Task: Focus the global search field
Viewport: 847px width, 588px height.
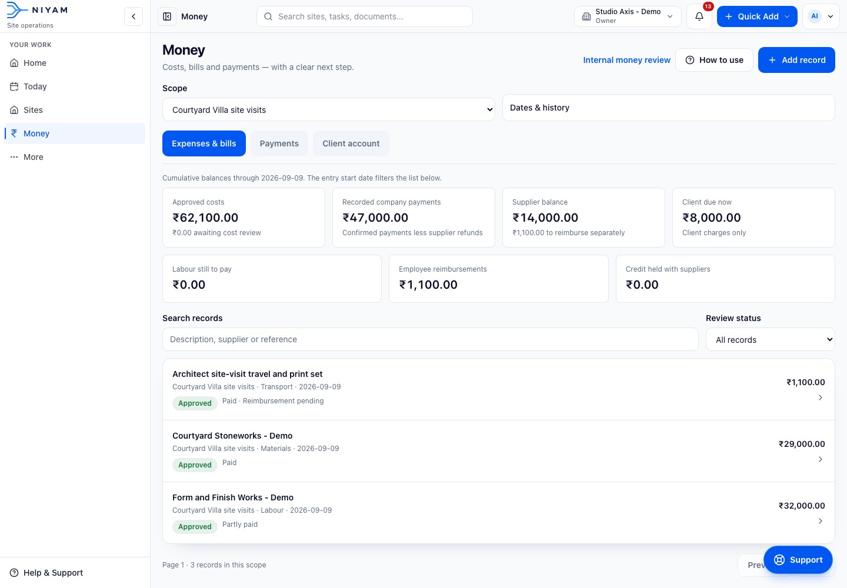Action: [x=365, y=16]
